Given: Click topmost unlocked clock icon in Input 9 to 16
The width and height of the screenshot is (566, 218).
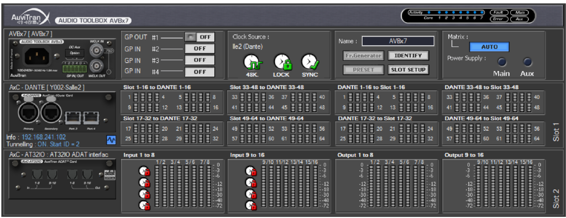Looking at the screenshot, I should point(251,171).
